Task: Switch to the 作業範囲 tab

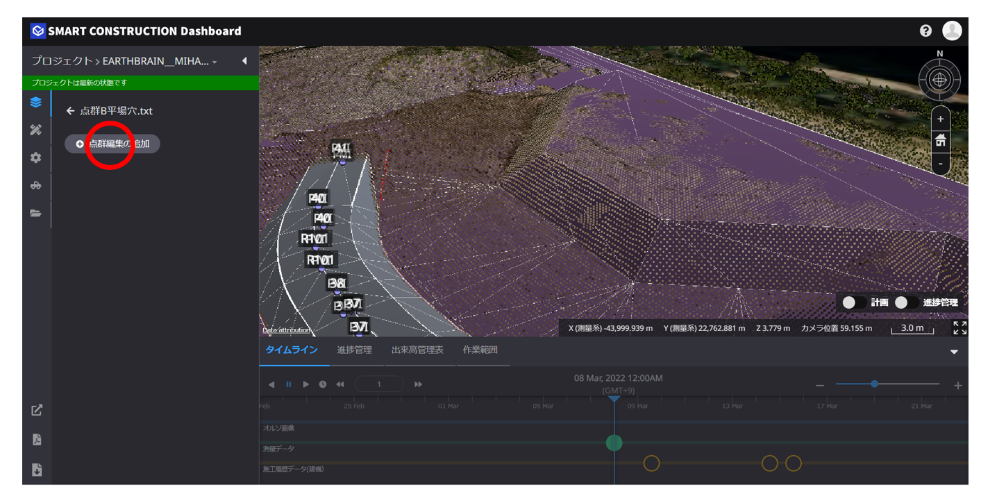Action: pyautogui.click(x=480, y=350)
